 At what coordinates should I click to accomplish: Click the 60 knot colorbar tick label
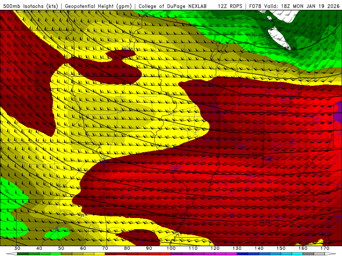coord(83,248)
